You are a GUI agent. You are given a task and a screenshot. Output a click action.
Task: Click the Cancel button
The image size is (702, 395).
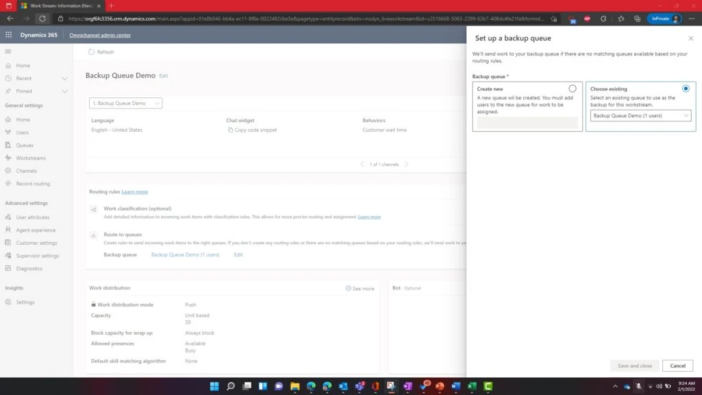click(x=677, y=366)
